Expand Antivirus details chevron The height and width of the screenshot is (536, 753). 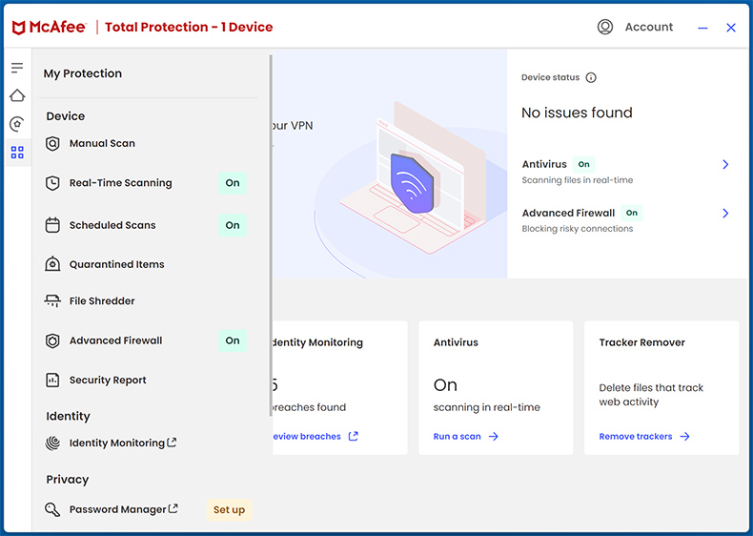[725, 164]
